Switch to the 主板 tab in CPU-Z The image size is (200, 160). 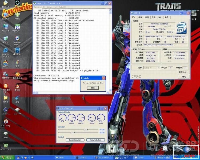pos(147,17)
